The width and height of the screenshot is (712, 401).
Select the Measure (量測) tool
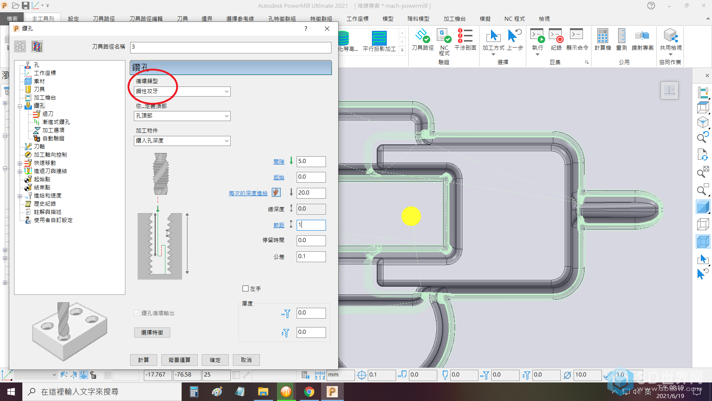click(x=622, y=36)
